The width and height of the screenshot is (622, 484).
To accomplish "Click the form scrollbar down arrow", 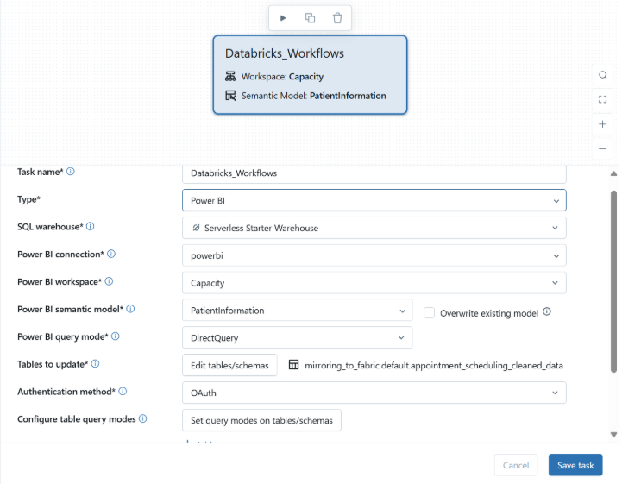I will (x=613, y=435).
